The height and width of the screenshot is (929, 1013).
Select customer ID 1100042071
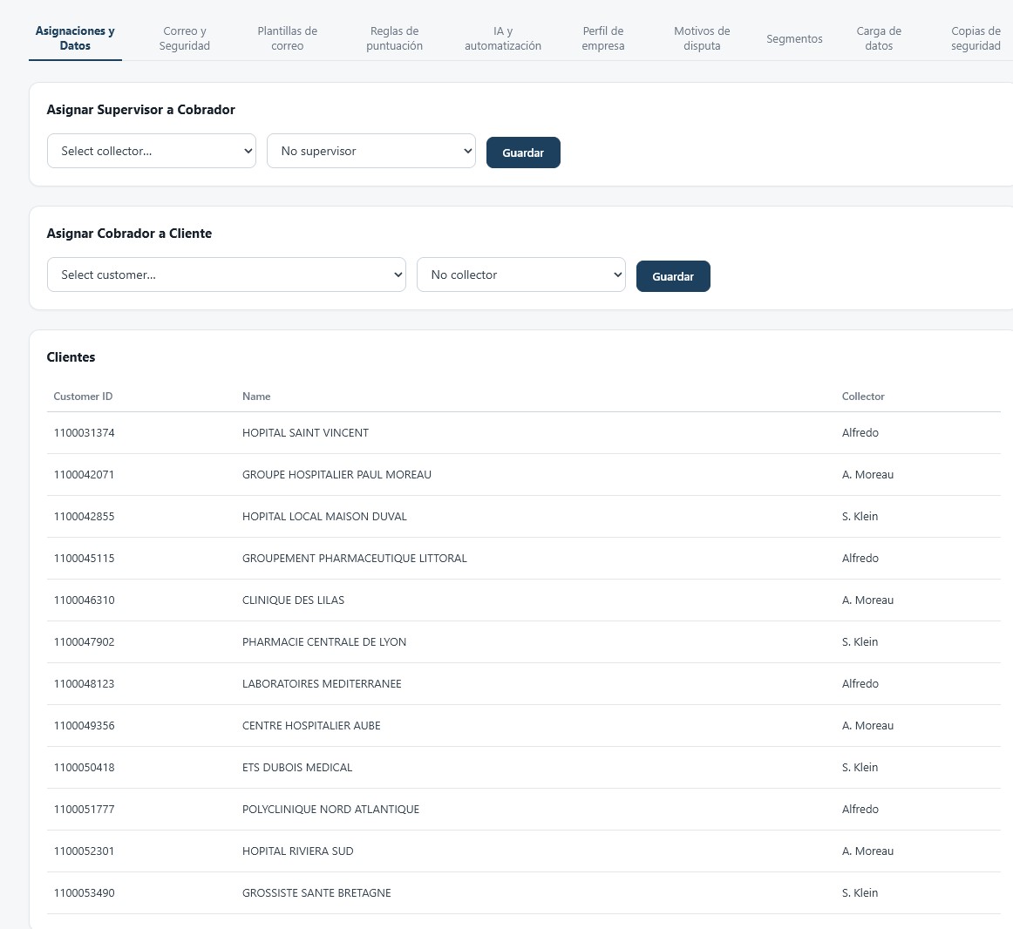(84, 474)
